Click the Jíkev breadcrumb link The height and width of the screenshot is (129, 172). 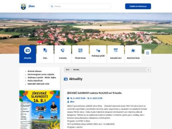(x=68, y=69)
